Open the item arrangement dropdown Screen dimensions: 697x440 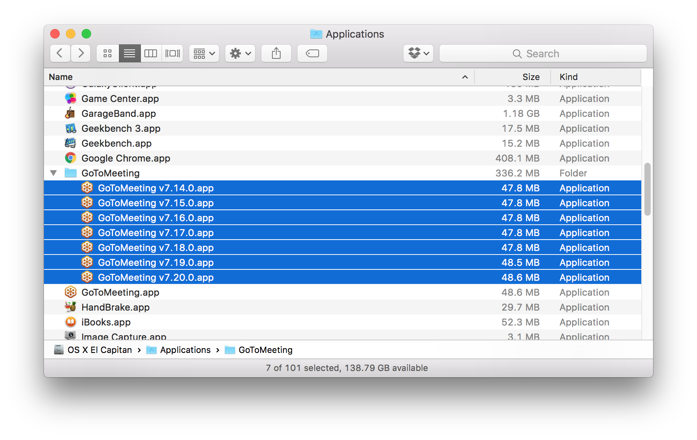click(204, 53)
